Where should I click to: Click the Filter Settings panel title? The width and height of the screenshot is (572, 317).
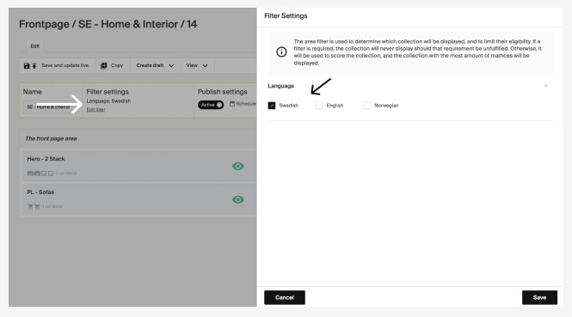(286, 16)
